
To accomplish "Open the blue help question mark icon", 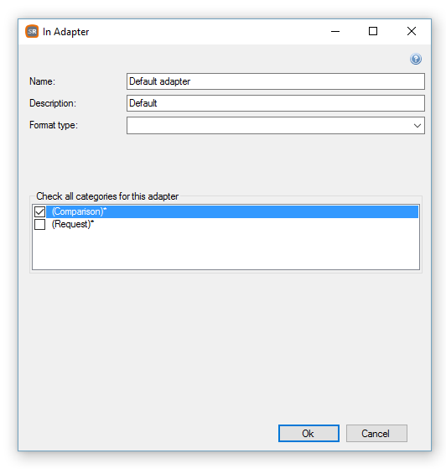I will (416, 59).
